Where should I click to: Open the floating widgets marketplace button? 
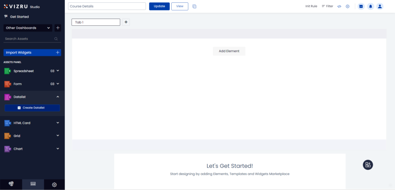(x=368, y=165)
